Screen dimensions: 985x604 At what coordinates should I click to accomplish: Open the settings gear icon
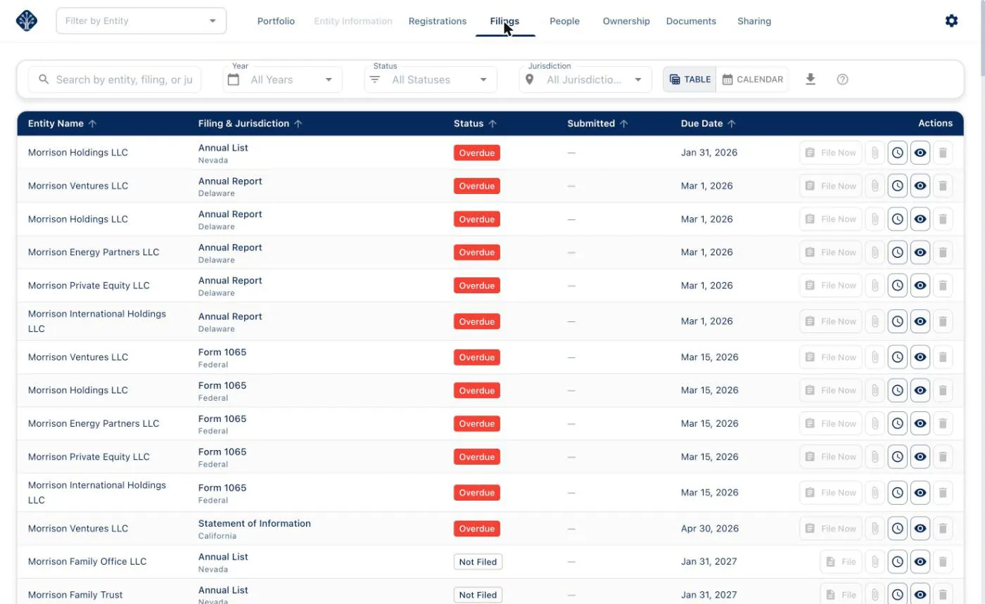[951, 21]
